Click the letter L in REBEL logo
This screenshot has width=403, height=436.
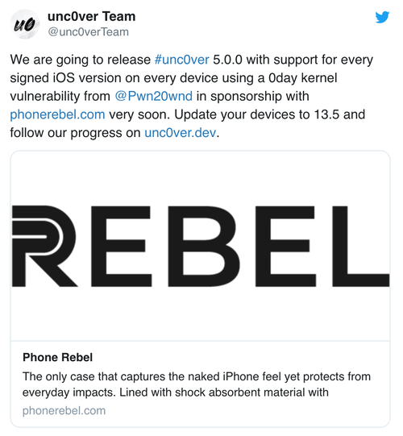click(361, 246)
